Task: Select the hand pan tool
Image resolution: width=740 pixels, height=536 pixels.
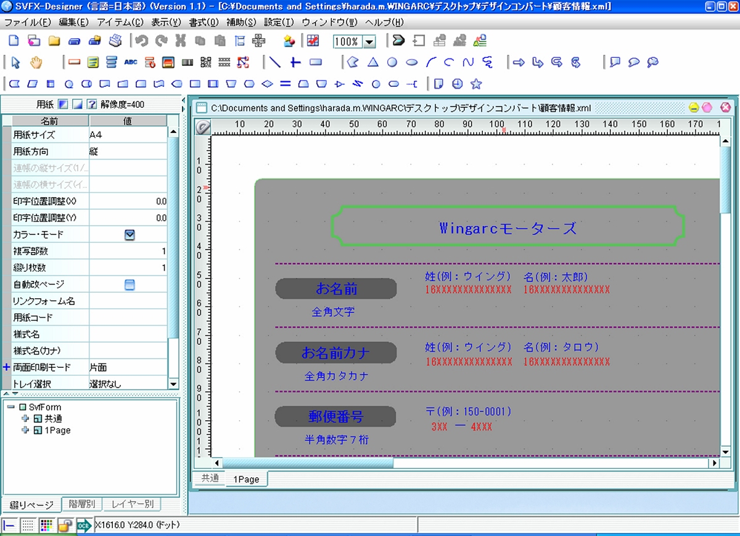Action: pyautogui.click(x=36, y=62)
